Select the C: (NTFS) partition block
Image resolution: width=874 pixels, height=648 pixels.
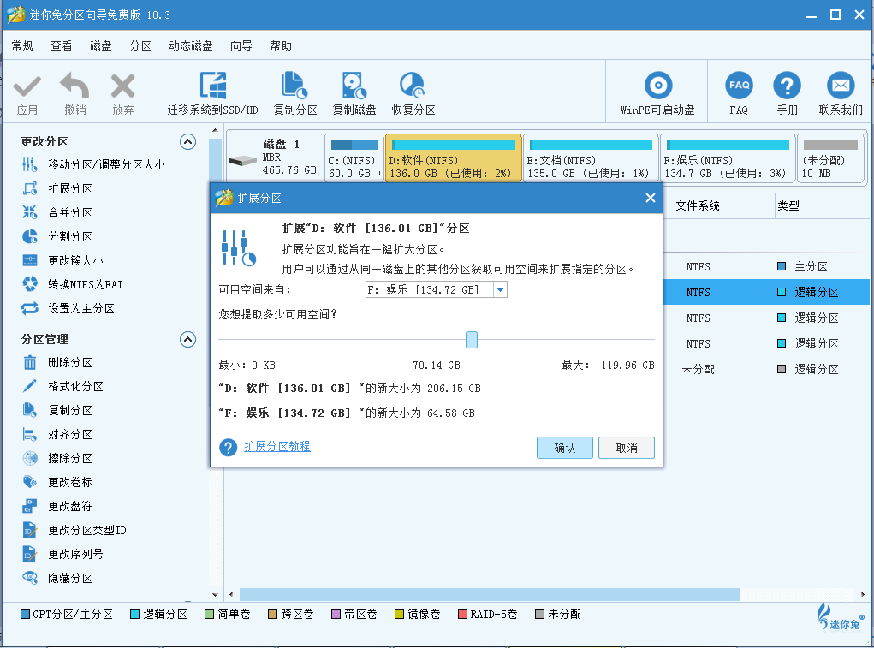[x=354, y=158]
